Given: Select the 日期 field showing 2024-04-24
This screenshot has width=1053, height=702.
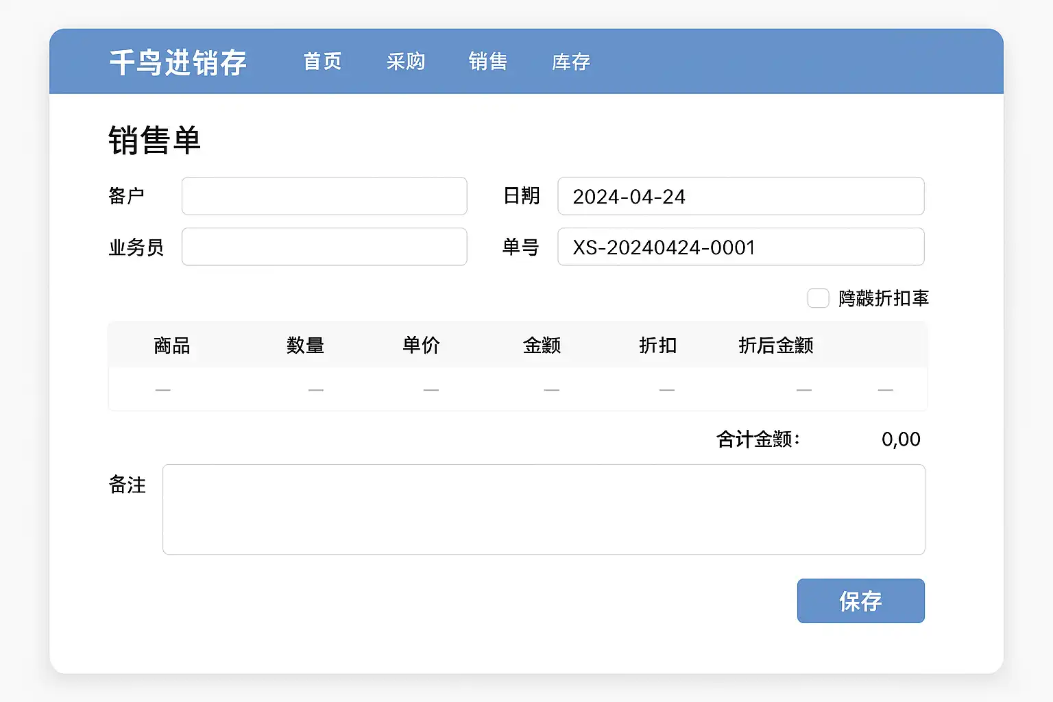Looking at the screenshot, I should tap(740, 196).
